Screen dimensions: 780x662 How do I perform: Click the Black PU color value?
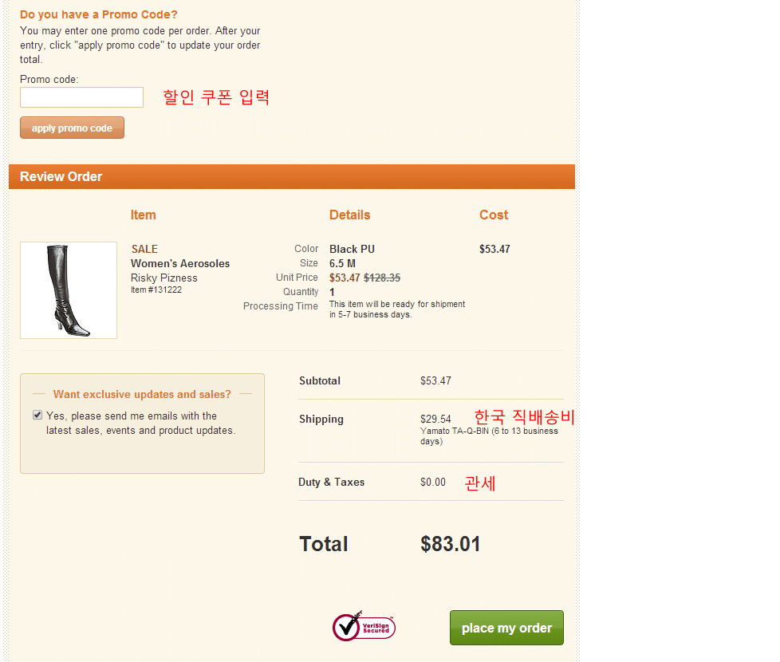pyautogui.click(x=352, y=250)
